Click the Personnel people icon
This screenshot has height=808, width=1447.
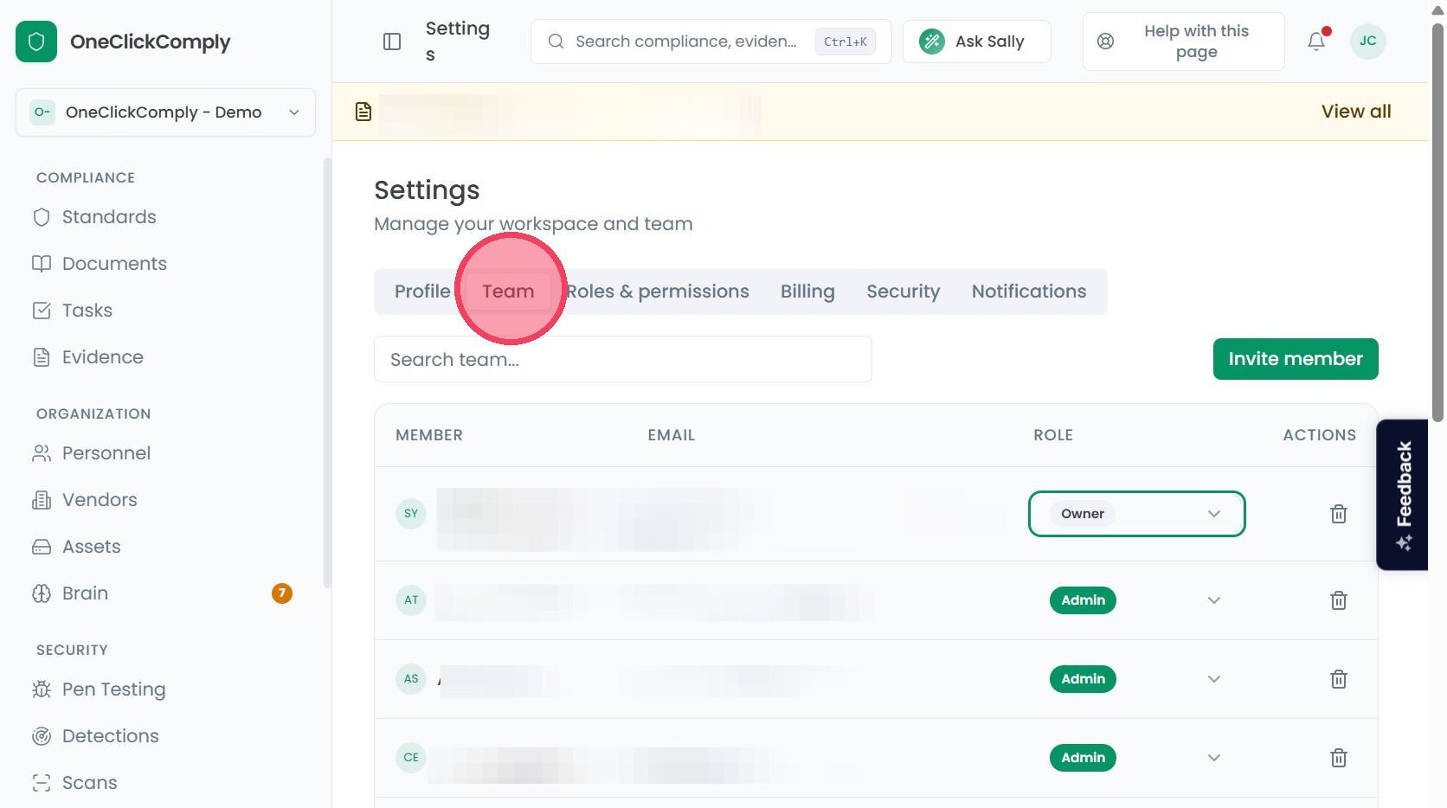coord(42,453)
